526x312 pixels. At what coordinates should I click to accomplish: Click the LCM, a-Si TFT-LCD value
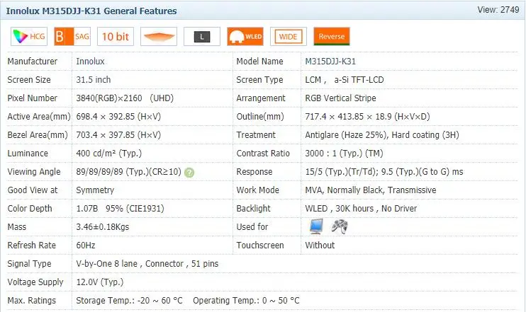[x=345, y=80]
